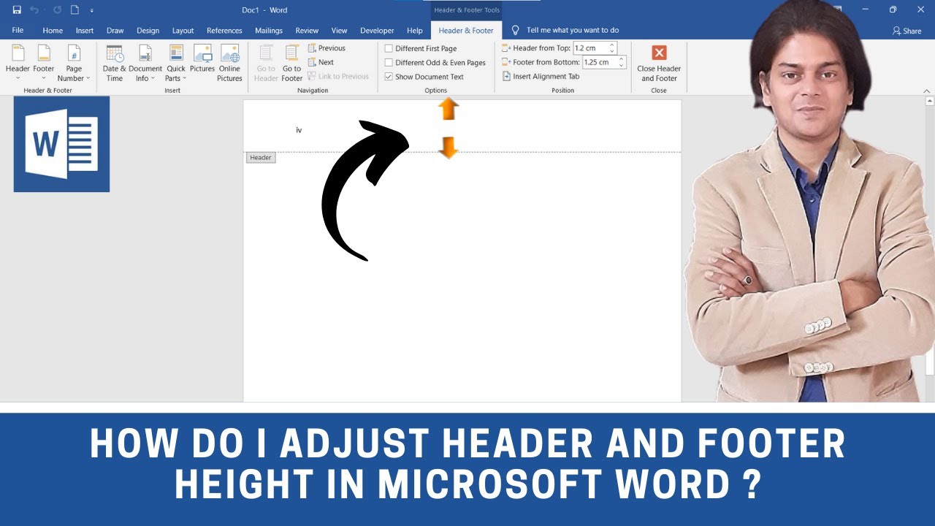Image resolution: width=935 pixels, height=526 pixels.
Task: Collapse the ribbon with the chevron
Action: pos(928,91)
